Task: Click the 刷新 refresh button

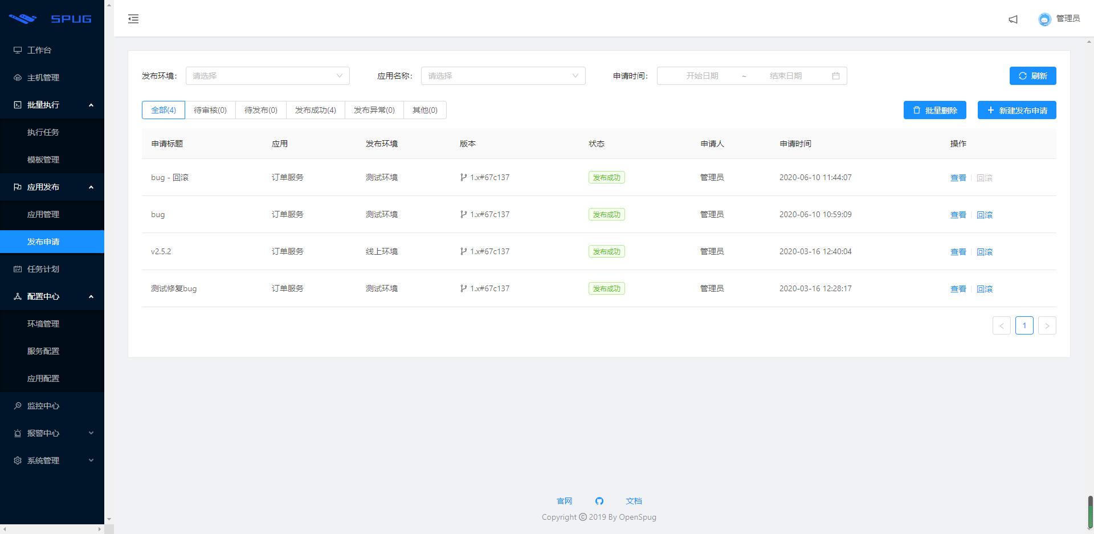Action: click(1033, 75)
